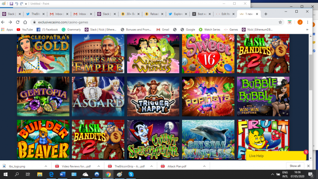Screen dimensions: 318x179
Task: Open the Chrome three-dot menu
Action: click(307, 22)
